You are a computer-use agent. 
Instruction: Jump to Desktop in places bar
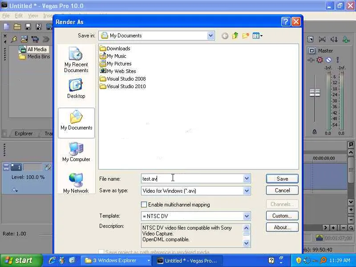point(76,89)
